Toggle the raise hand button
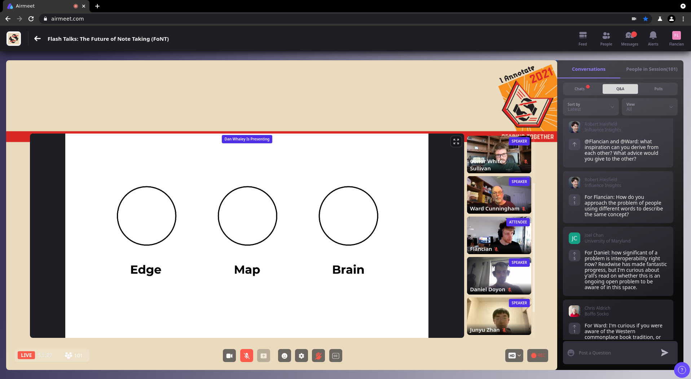The image size is (691, 379). 318,356
